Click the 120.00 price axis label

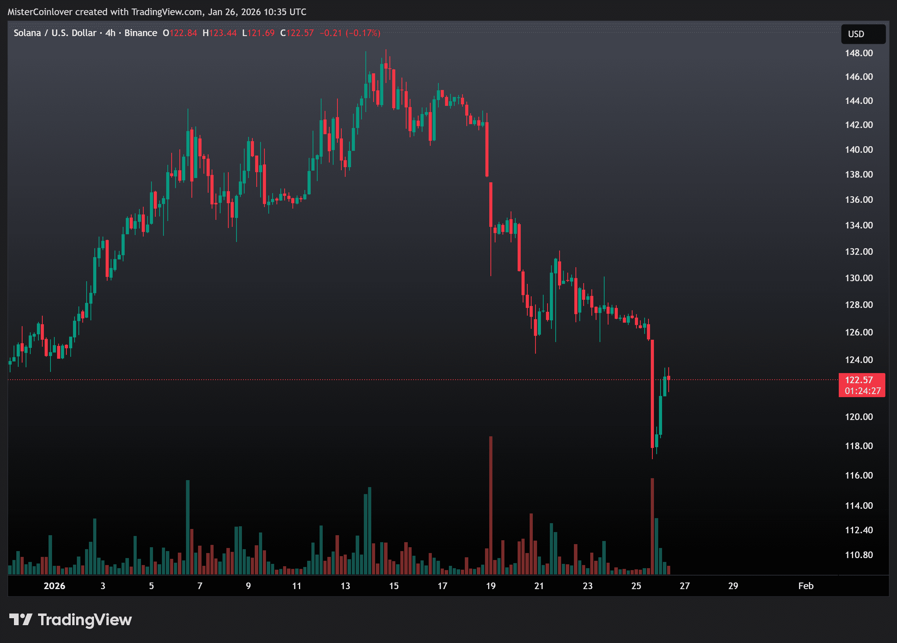[859, 417]
